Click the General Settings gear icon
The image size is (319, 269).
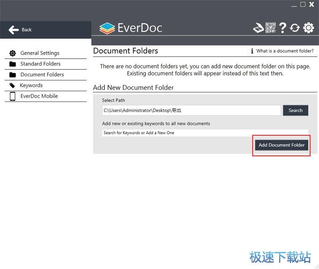(x=12, y=53)
